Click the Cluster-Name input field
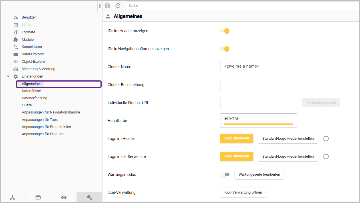The image size is (360, 203). pyautogui.click(x=258, y=66)
